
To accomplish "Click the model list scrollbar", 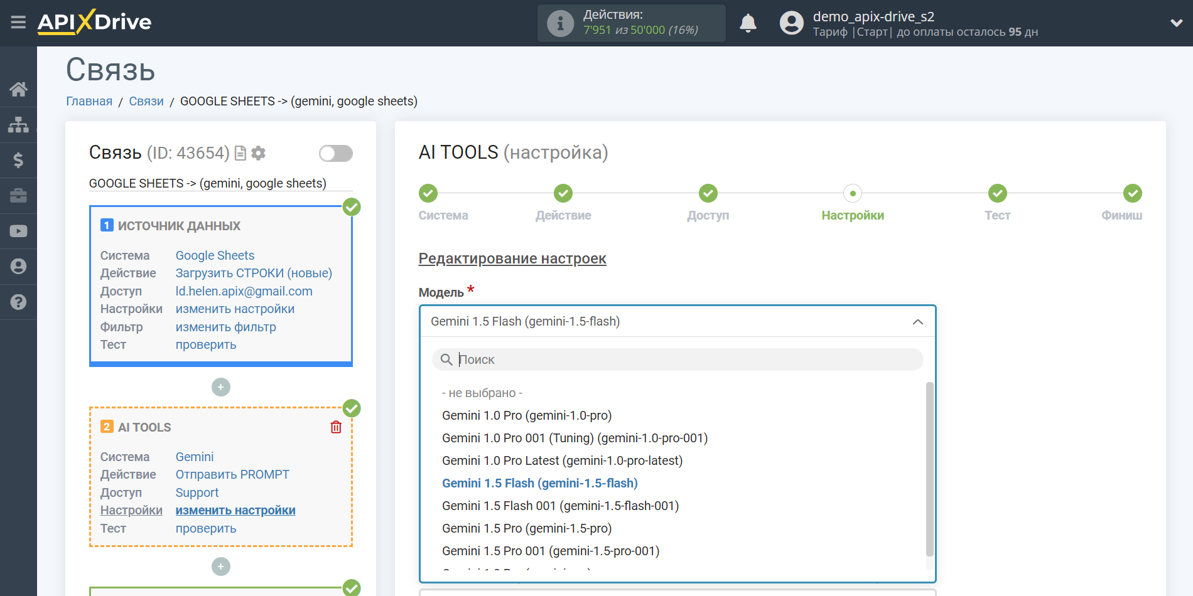I will 930,469.
